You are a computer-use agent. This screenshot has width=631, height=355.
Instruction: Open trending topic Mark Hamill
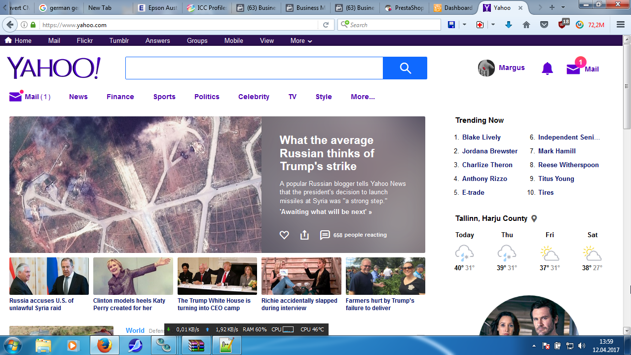tap(557, 151)
